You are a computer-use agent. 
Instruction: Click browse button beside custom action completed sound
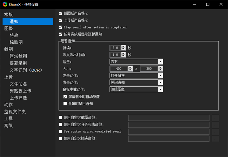(215, 131)
